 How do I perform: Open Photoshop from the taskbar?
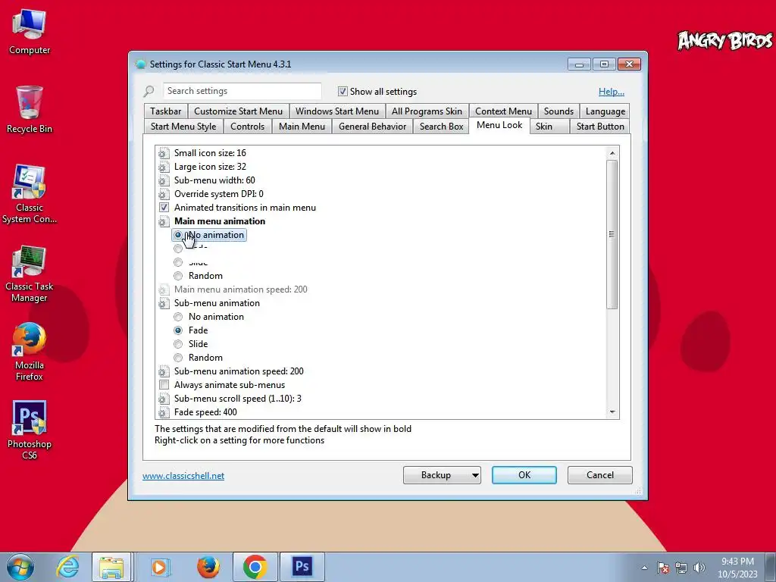click(302, 567)
